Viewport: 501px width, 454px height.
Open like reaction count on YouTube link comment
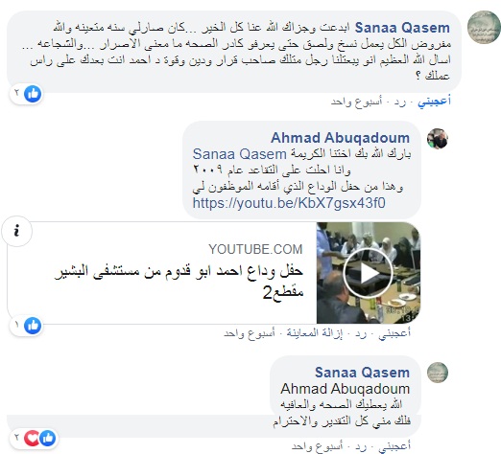(x=27, y=326)
